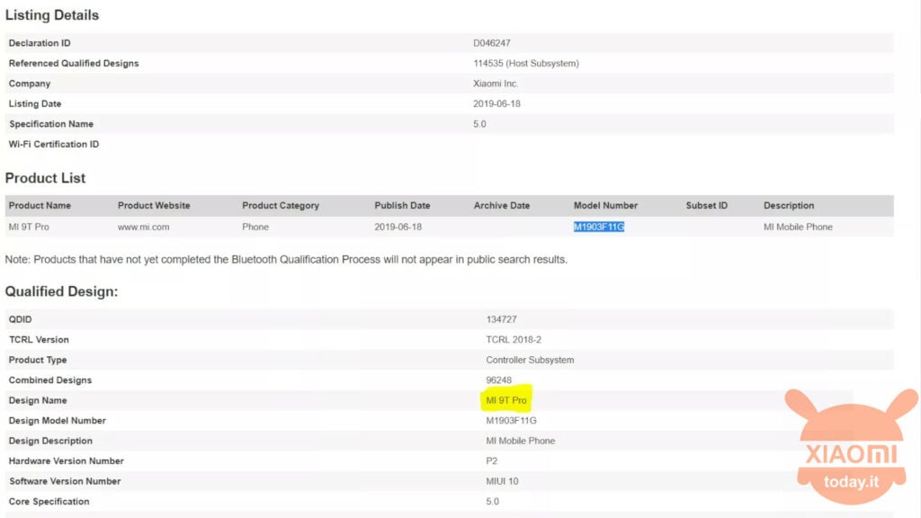Select the "Specification Name" label

point(51,124)
